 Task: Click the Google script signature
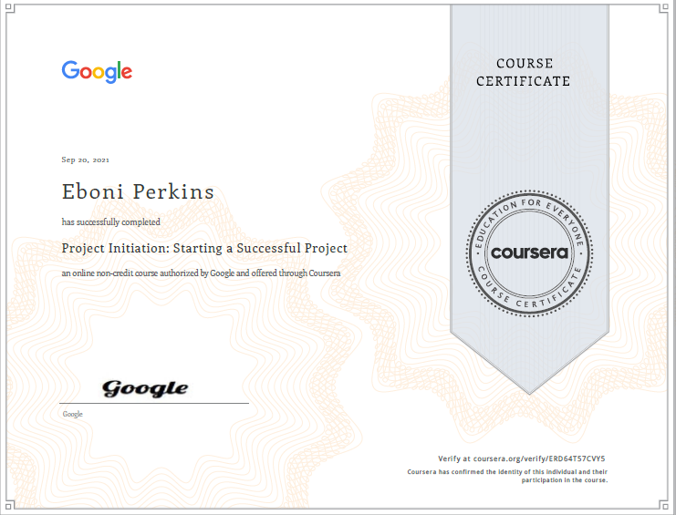[x=145, y=389]
